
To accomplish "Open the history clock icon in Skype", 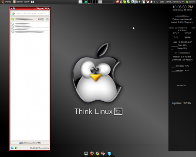I will 47,19.
